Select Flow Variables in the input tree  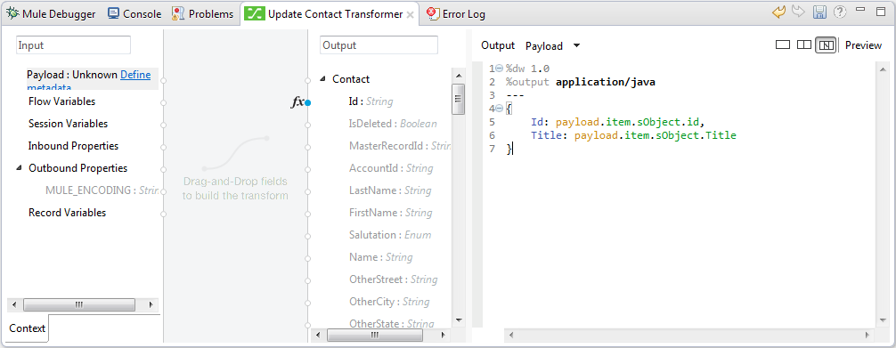pyautogui.click(x=61, y=101)
